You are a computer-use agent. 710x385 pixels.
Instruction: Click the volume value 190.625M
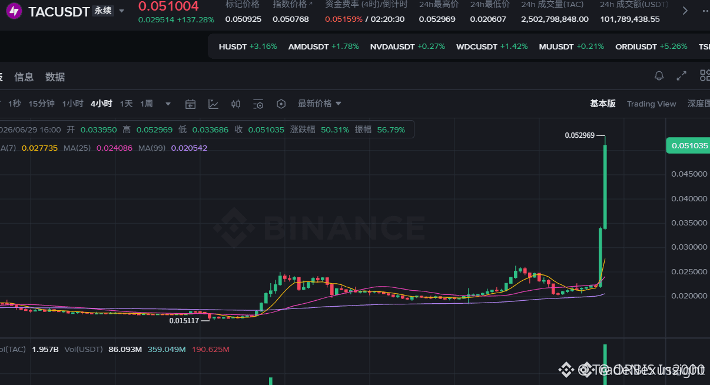(210, 350)
